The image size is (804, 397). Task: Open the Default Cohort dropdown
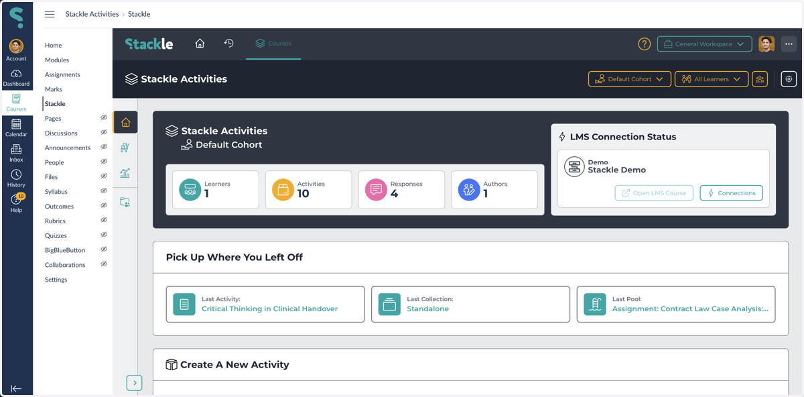pyautogui.click(x=630, y=79)
